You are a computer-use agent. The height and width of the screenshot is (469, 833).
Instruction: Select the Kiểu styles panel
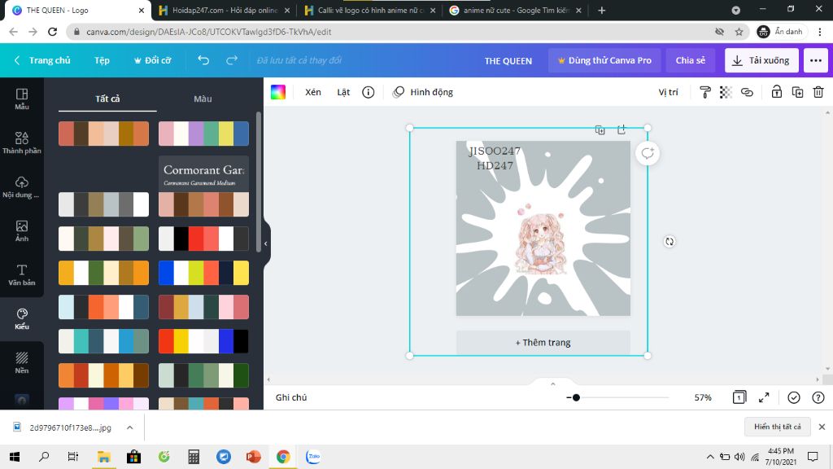22,319
